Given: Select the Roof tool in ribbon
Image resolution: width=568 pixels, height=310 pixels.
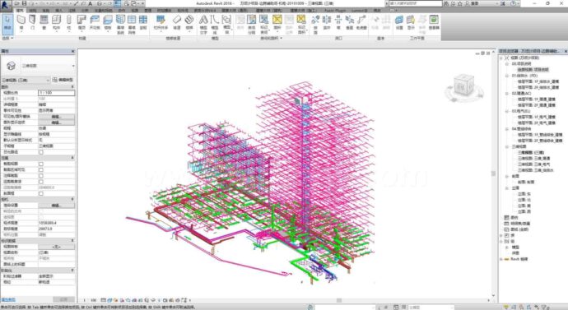Looking at the screenshot, I should click(81, 22).
